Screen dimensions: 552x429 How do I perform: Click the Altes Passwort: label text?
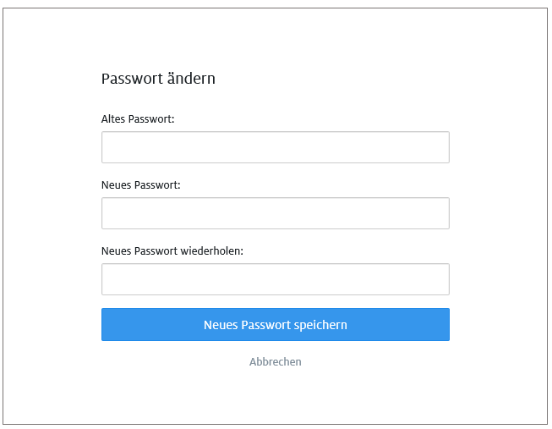pos(138,119)
